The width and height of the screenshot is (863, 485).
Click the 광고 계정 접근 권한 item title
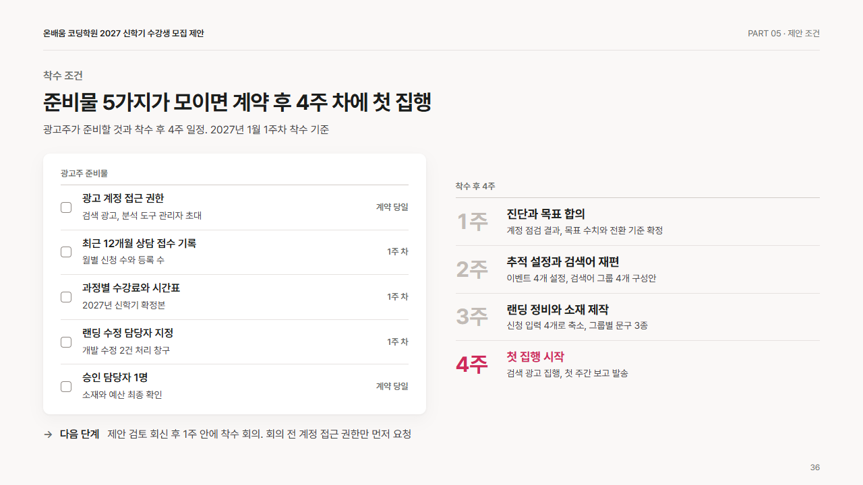click(x=123, y=198)
